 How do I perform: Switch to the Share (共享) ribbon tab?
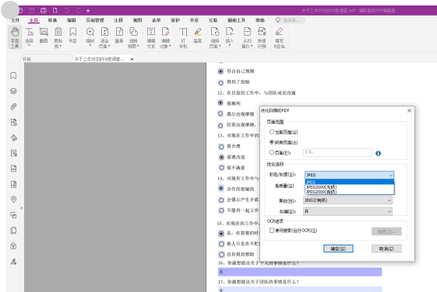(194, 20)
